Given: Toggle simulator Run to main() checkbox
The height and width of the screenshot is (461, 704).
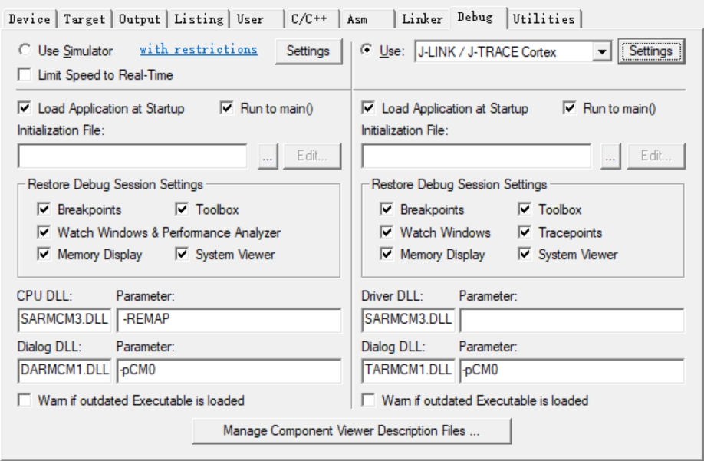Looking at the screenshot, I should [226, 109].
